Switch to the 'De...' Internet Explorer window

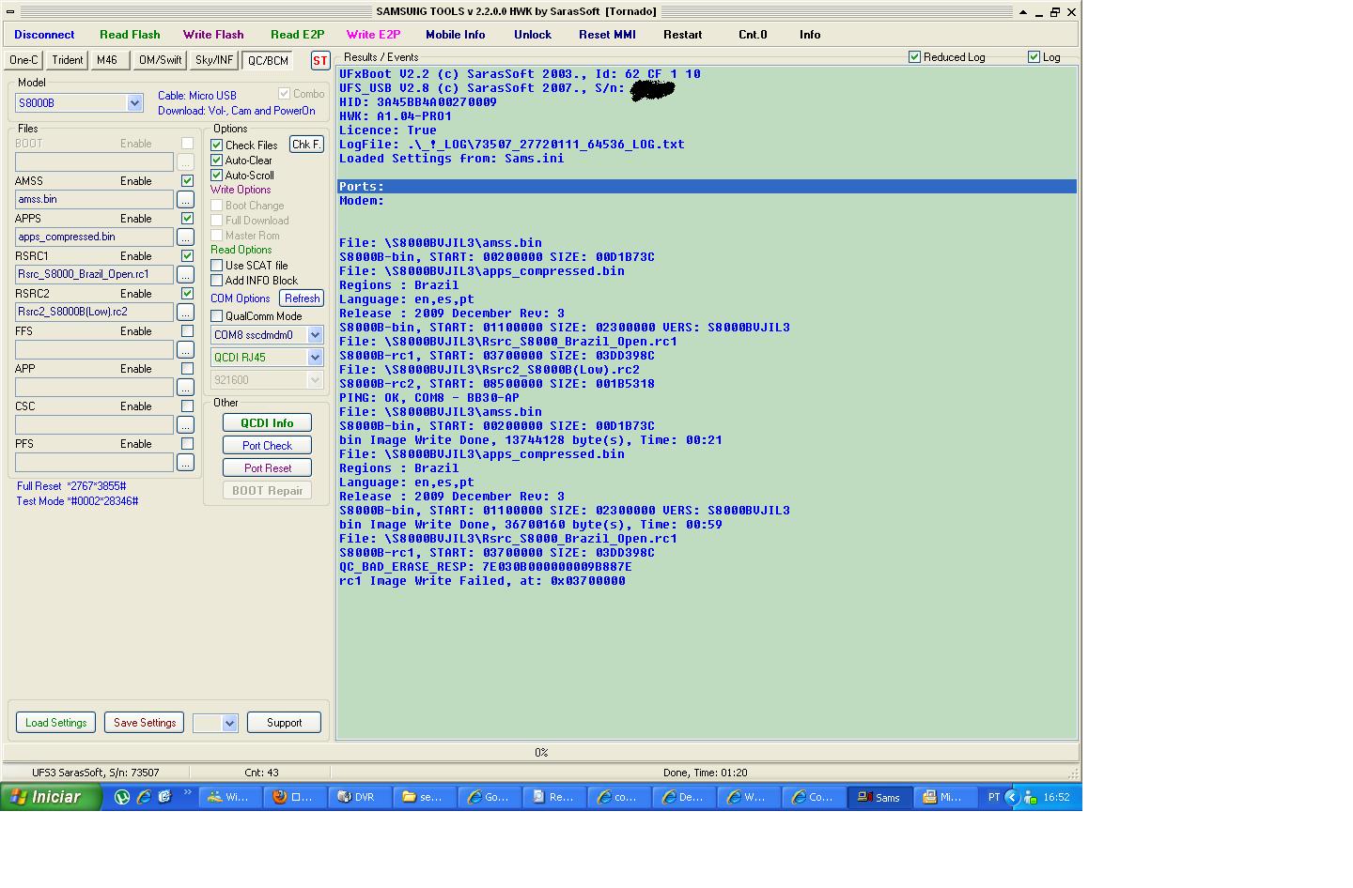tap(684, 797)
